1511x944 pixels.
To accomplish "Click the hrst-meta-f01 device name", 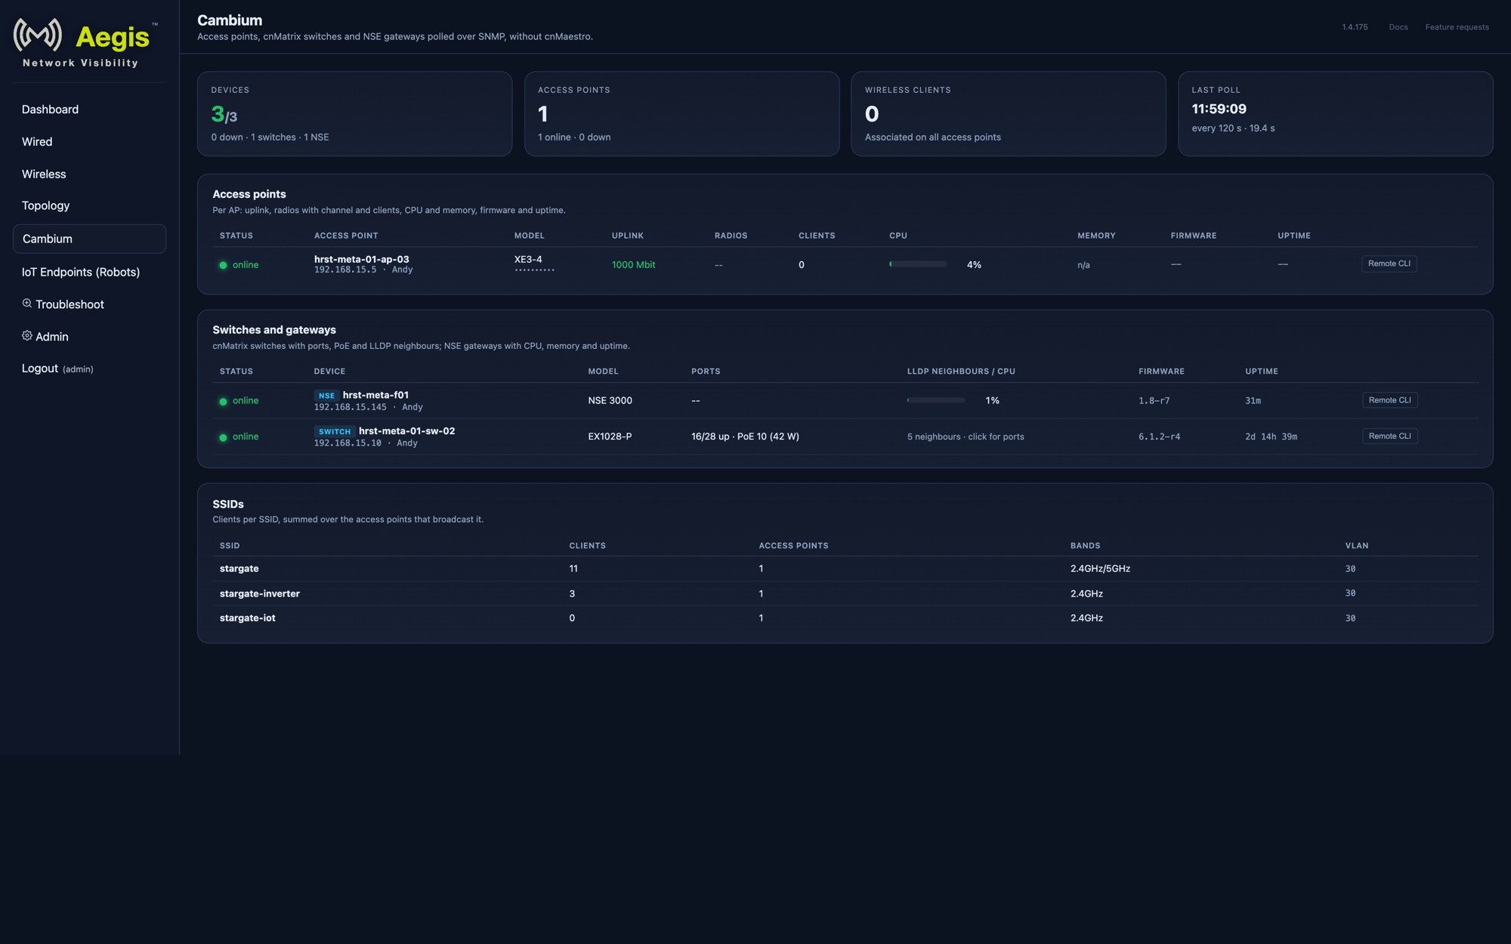I will point(375,395).
